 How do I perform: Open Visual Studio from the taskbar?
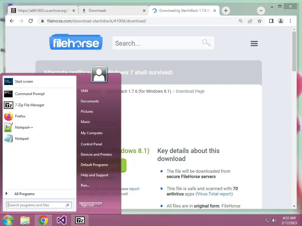[61, 220]
